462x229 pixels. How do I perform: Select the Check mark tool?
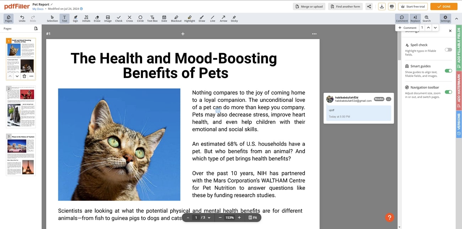118,18
